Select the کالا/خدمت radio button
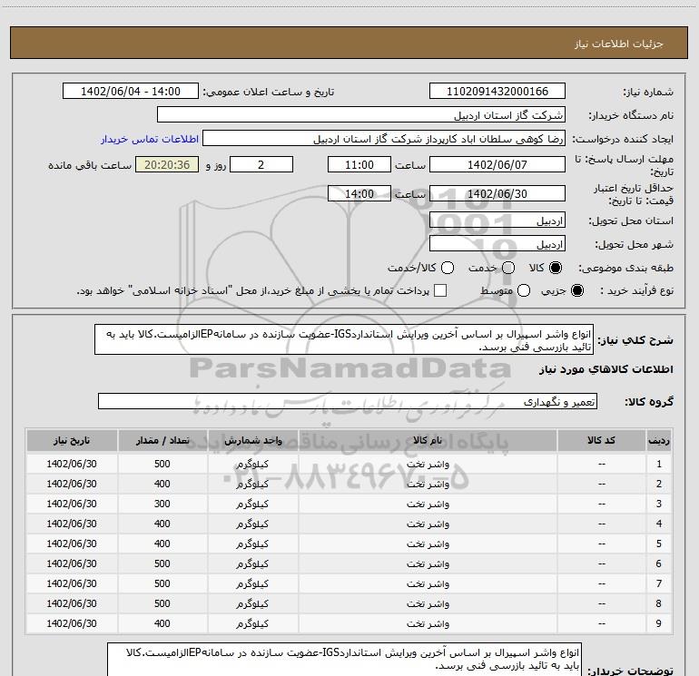Viewport: 699px width, 676px height. 448,268
